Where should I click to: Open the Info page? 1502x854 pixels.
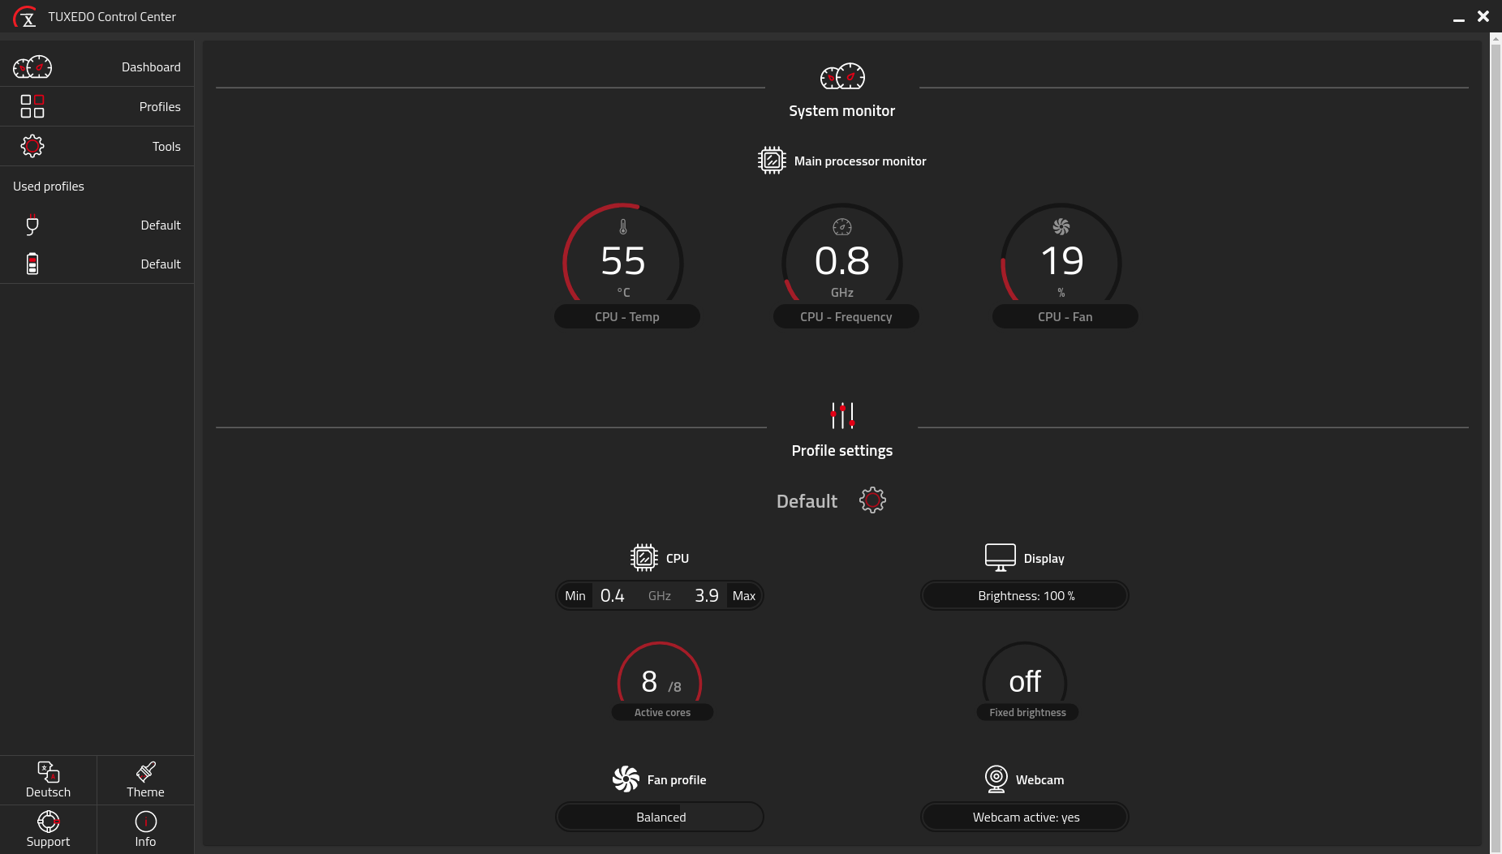point(145,830)
